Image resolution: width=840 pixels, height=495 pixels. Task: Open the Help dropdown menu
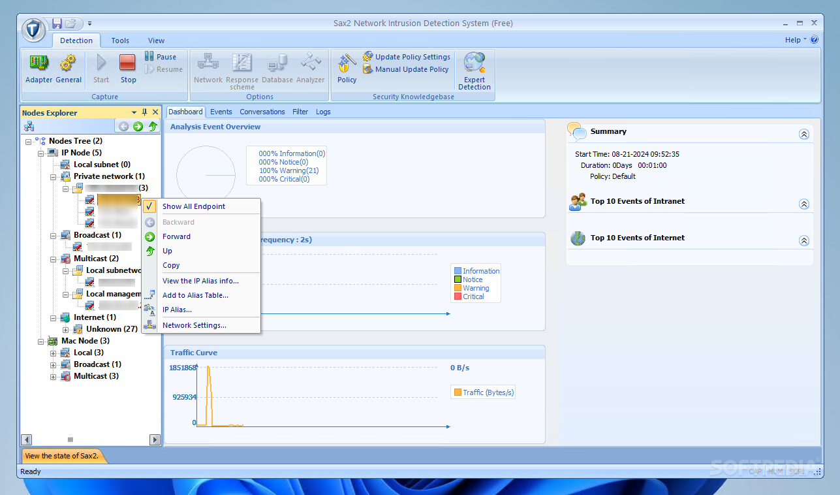coord(796,40)
